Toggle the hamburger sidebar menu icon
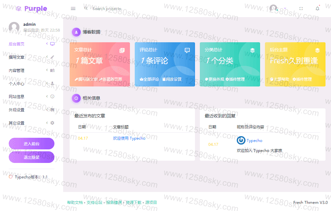 coord(73,9)
